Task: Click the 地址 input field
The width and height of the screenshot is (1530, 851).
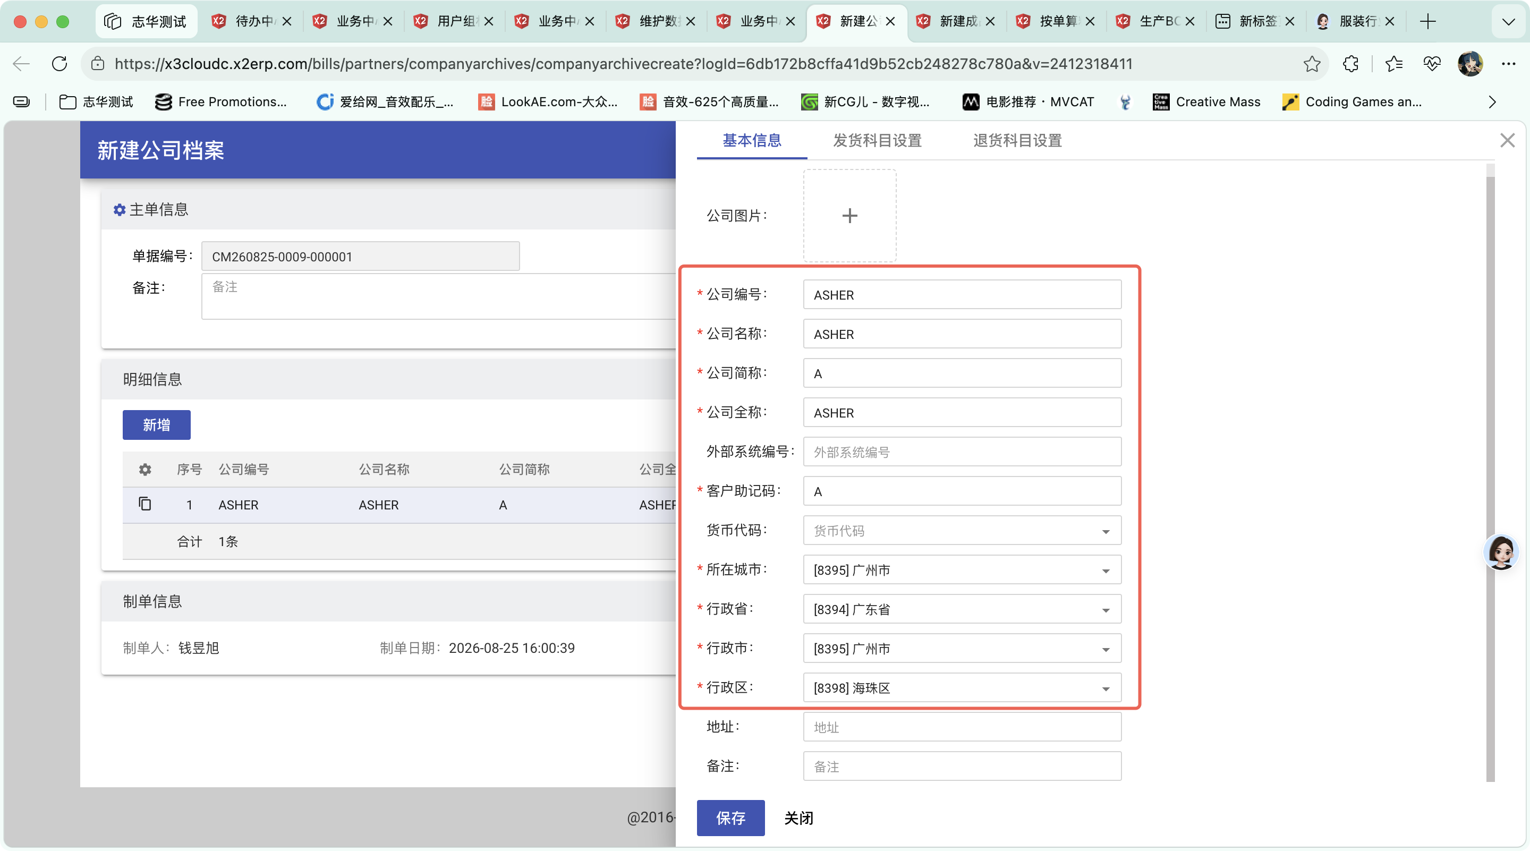Action: pyautogui.click(x=962, y=727)
